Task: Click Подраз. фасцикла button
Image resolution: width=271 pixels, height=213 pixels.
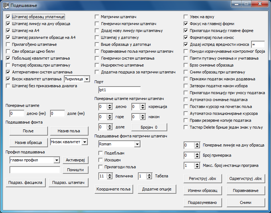Action: pyautogui.click(x=26, y=182)
